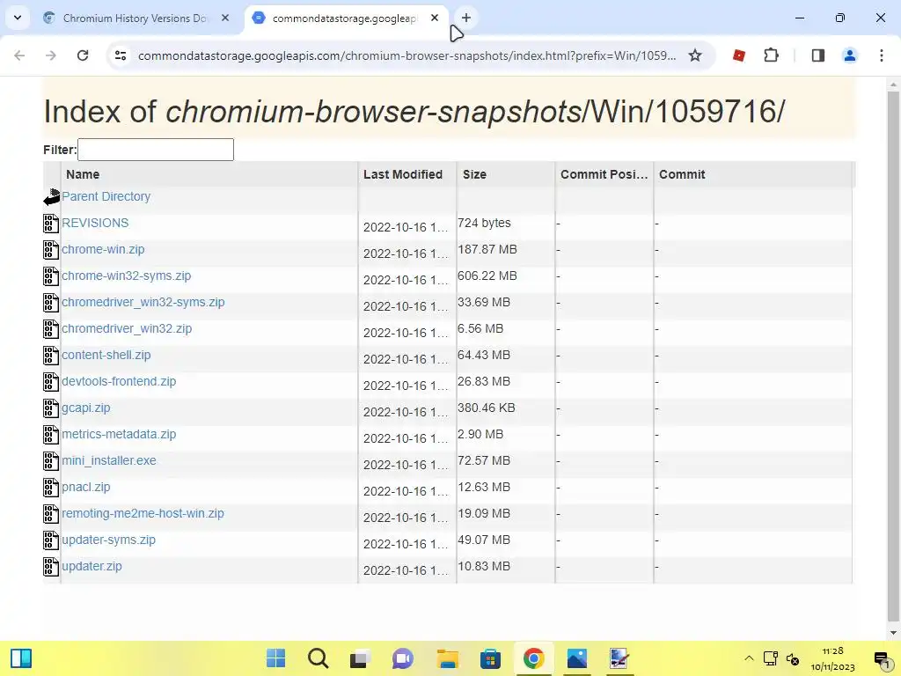The width and height of the screenshot is (901, 676).
Task: Download gcapi.zip
Action: pos(86,408)
